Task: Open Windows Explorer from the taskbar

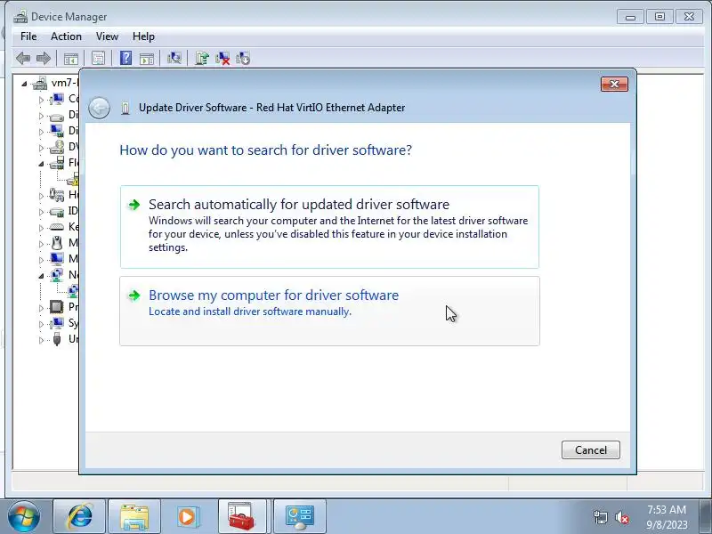Action: point(134,517)
